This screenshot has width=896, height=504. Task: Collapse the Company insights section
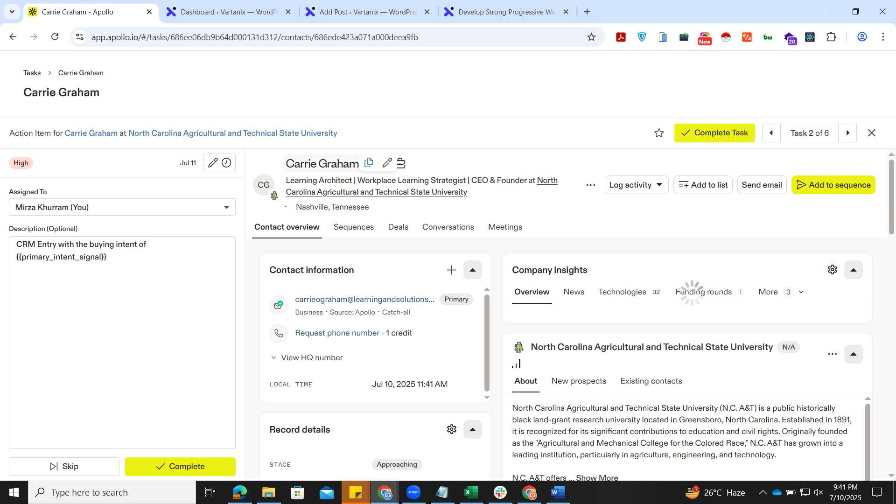[x=853, y=270]
